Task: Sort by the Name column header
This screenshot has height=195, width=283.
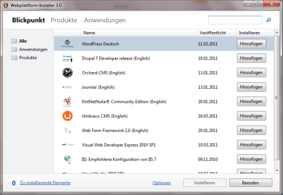Action: pyautogui.click(x=139, y=33)
